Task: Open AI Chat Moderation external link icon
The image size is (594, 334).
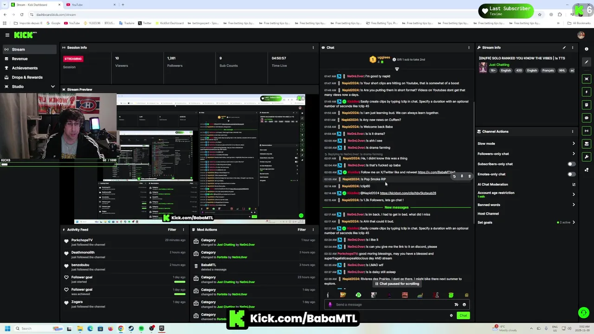Action: pos(574,185)
